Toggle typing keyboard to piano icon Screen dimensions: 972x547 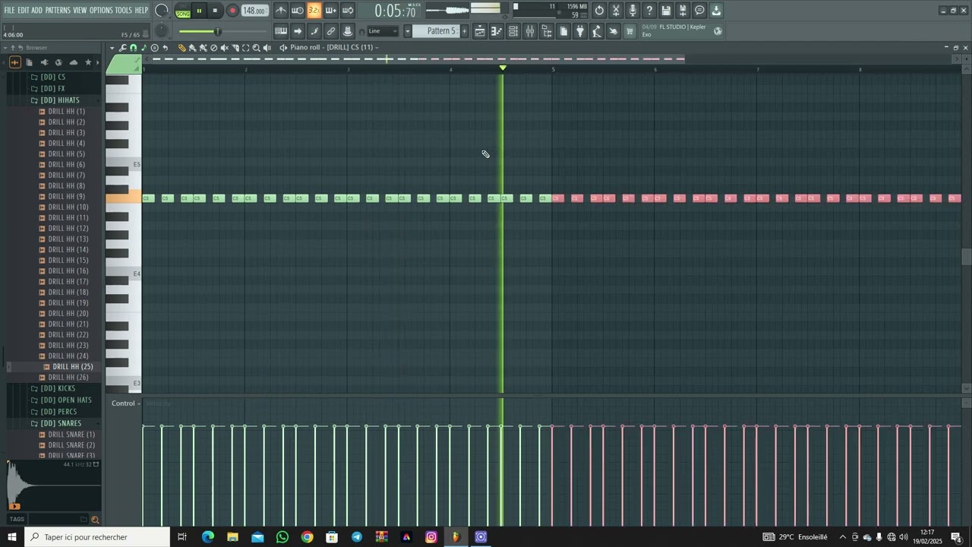pyautogui.click(x=281, y=31)
